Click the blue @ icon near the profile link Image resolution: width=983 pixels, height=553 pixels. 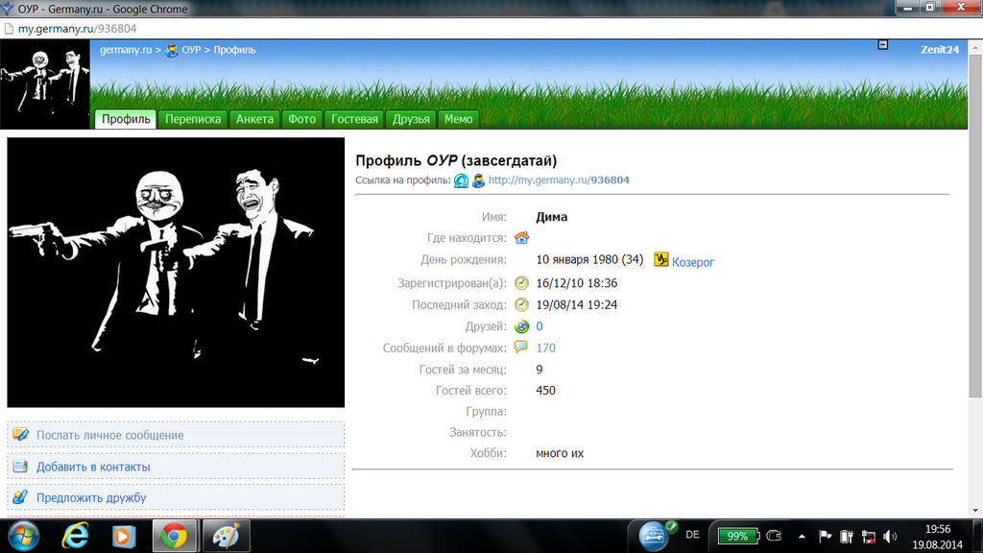[x=462, y=180]
